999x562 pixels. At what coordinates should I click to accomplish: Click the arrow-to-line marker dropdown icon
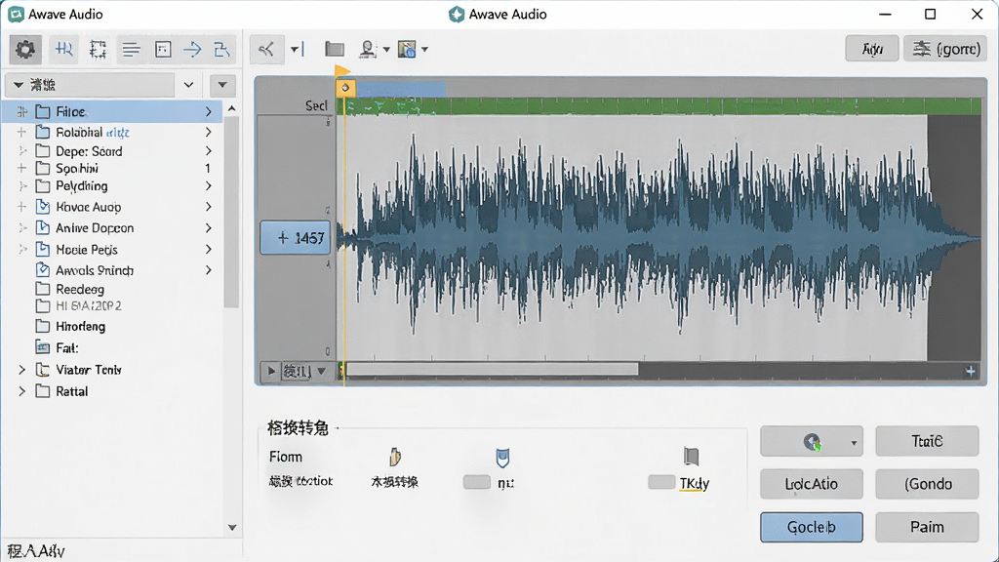pyautogui.click(x=298, y=49)
